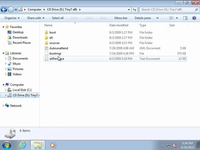Click the network status tray icon

click(x=168, y=145)
